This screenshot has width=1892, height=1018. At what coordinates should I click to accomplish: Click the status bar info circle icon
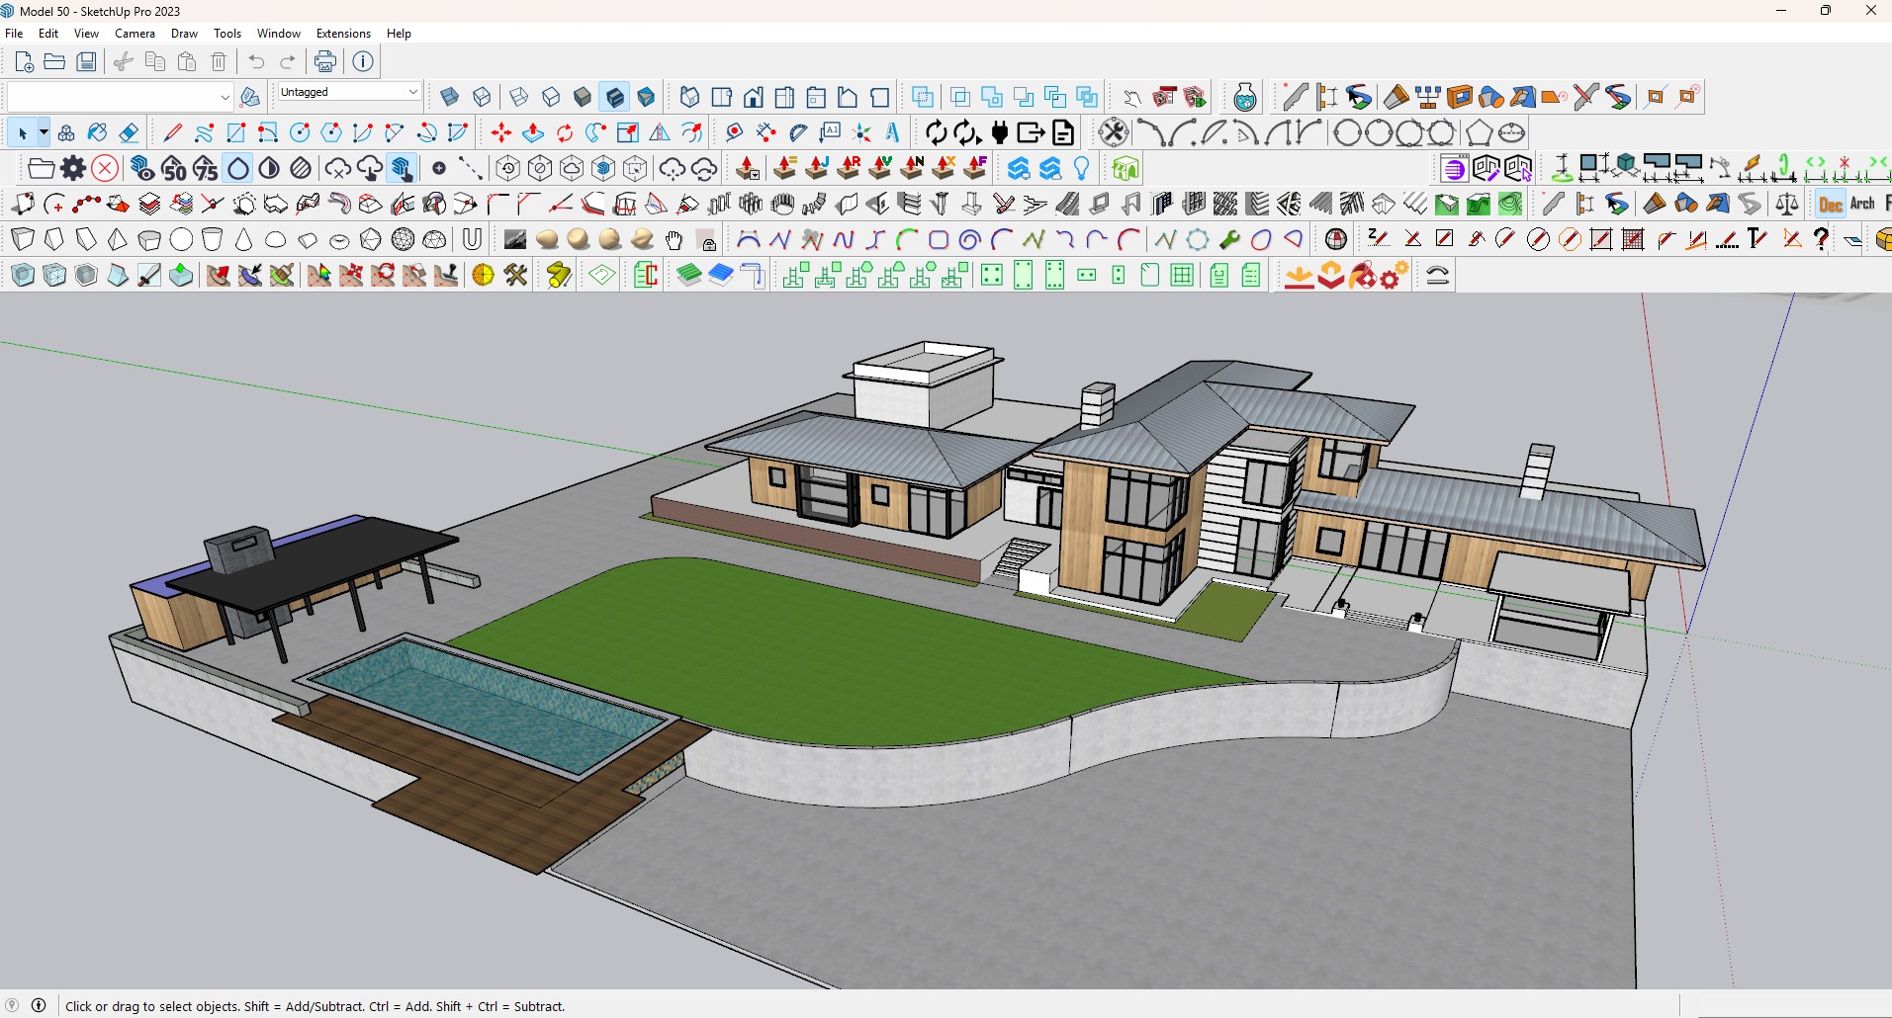pyautogui.click(x=39, y=1005)
